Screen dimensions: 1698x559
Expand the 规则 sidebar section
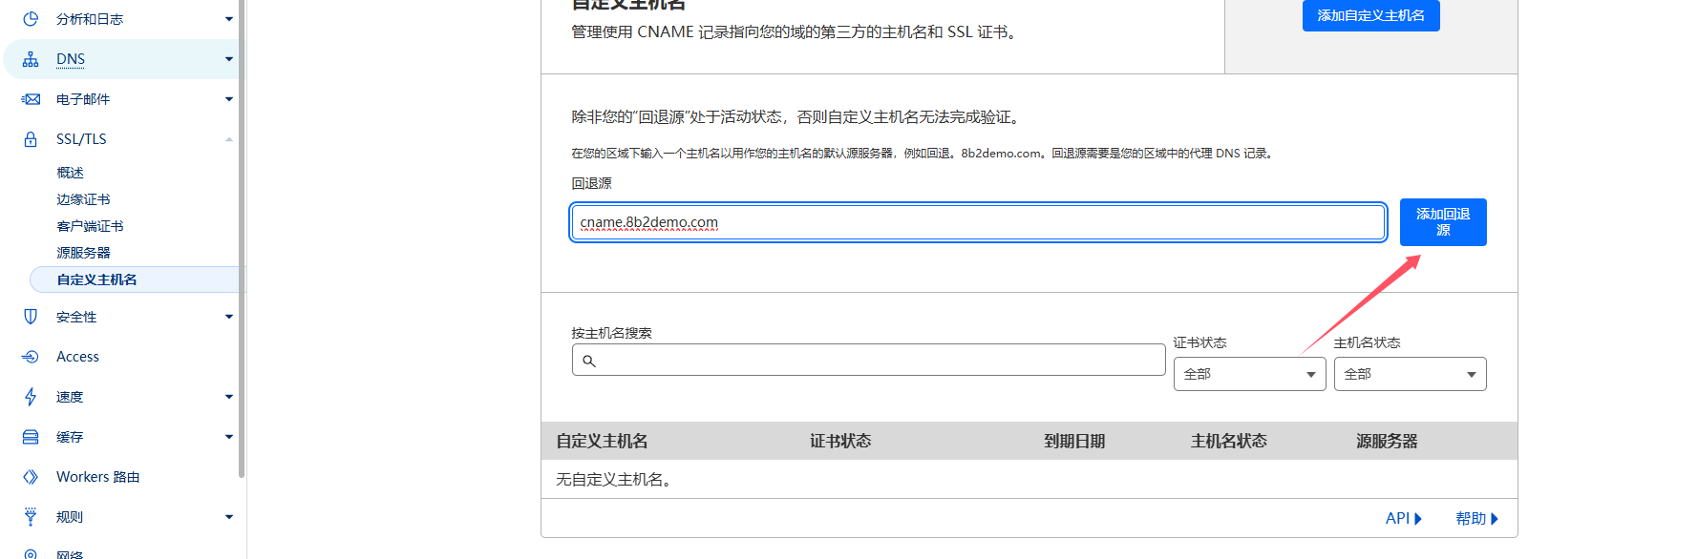[x=229, y=516]
